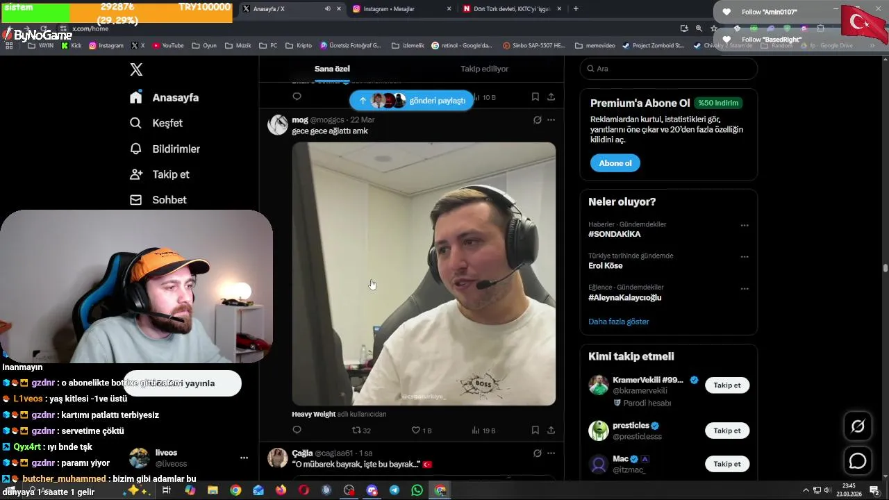Open Telegram from the taskbar
Viewport: 889px width, 500px height.
(394, 490)
